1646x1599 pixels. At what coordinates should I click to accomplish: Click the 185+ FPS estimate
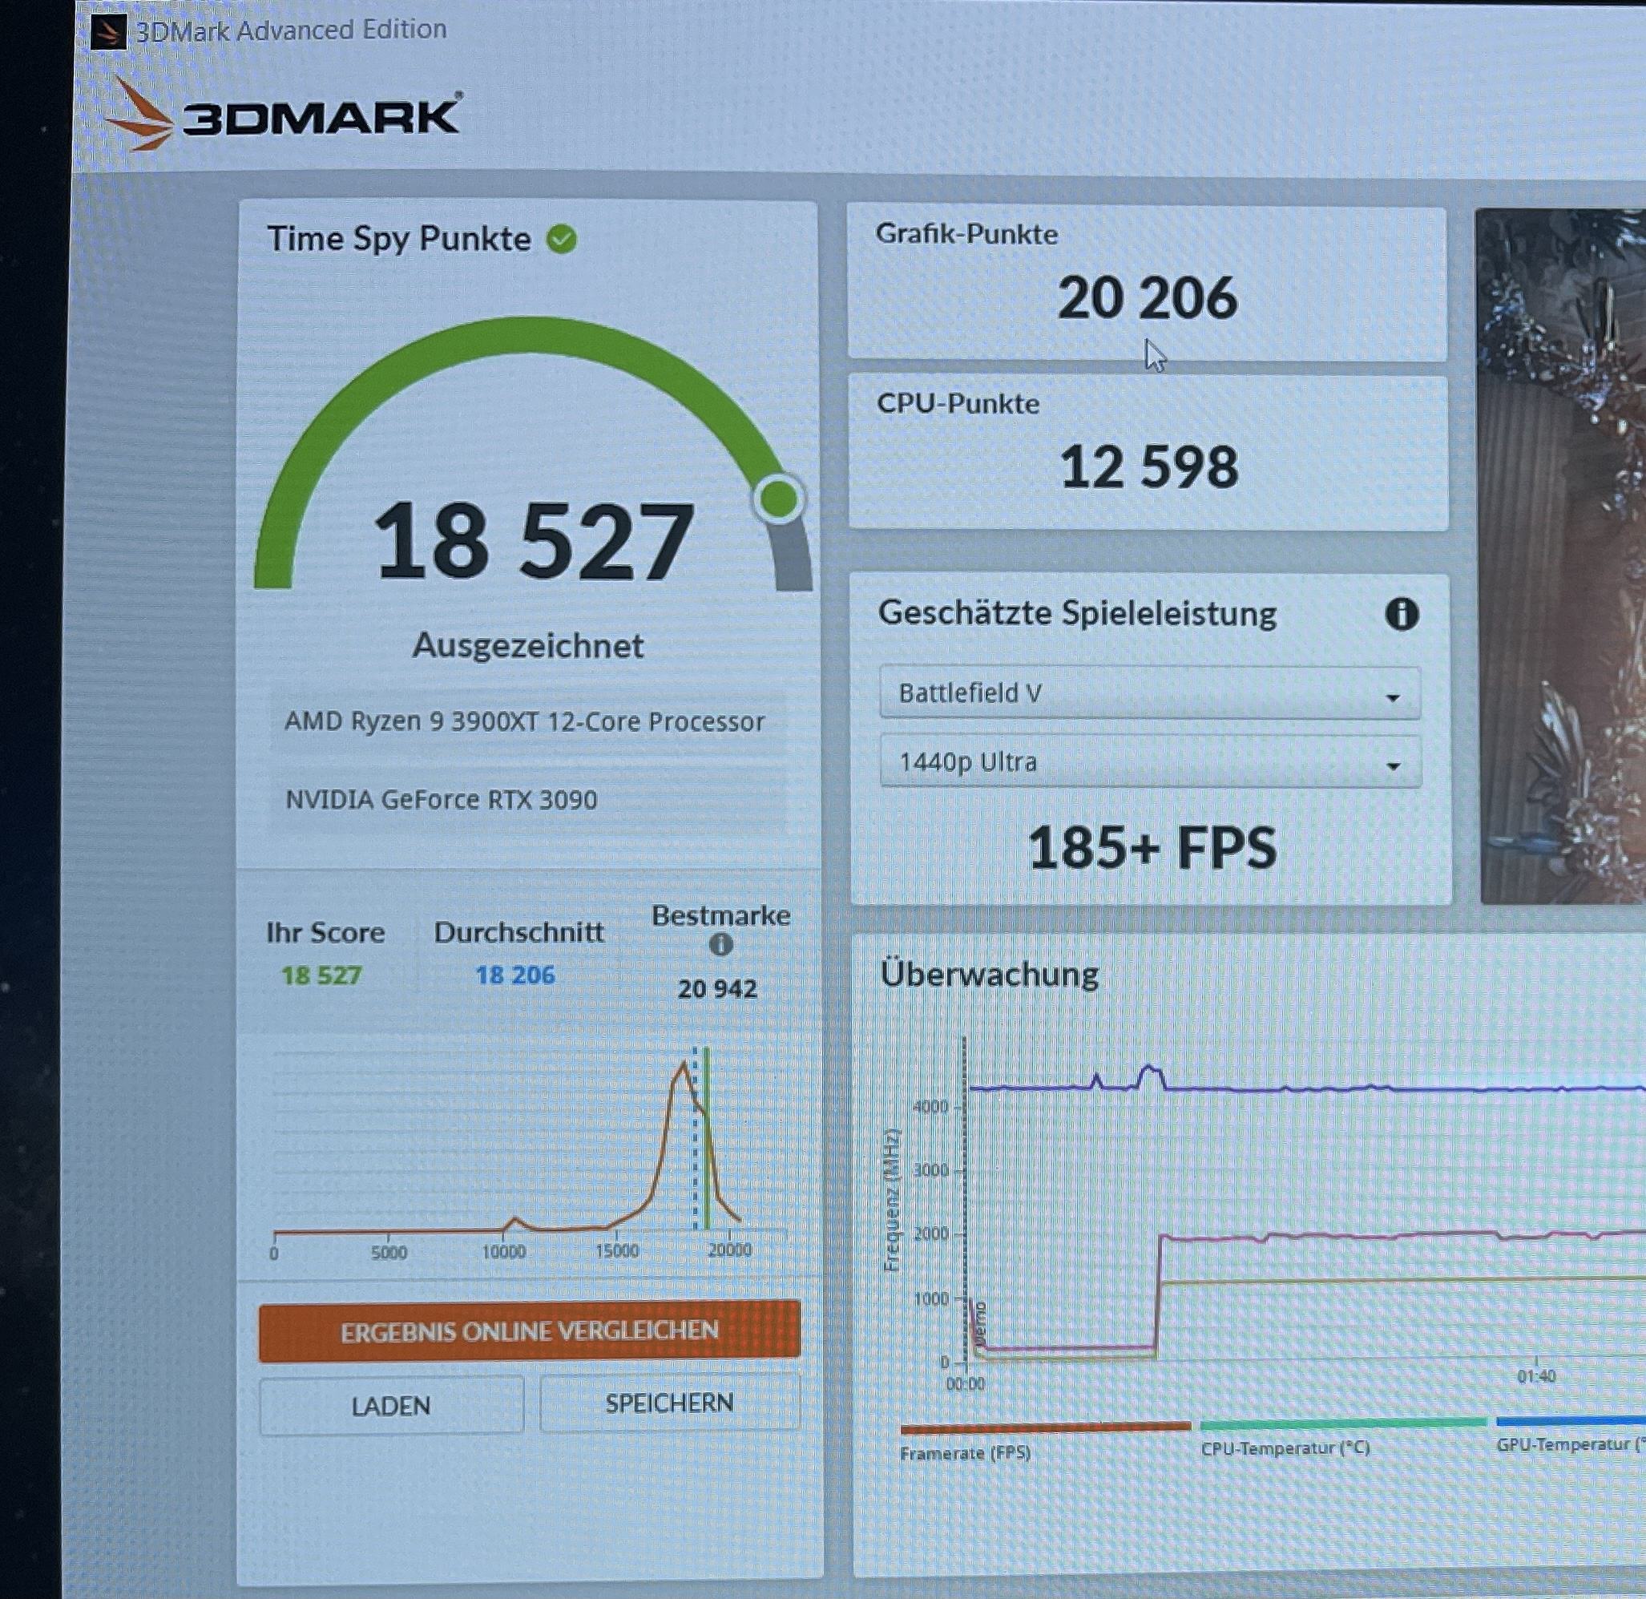pyautogui.click(x=1152, y=847)
